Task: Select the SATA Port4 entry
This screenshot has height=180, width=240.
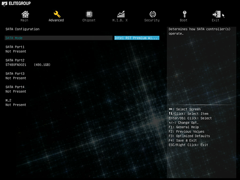Action: click(15, 87)
